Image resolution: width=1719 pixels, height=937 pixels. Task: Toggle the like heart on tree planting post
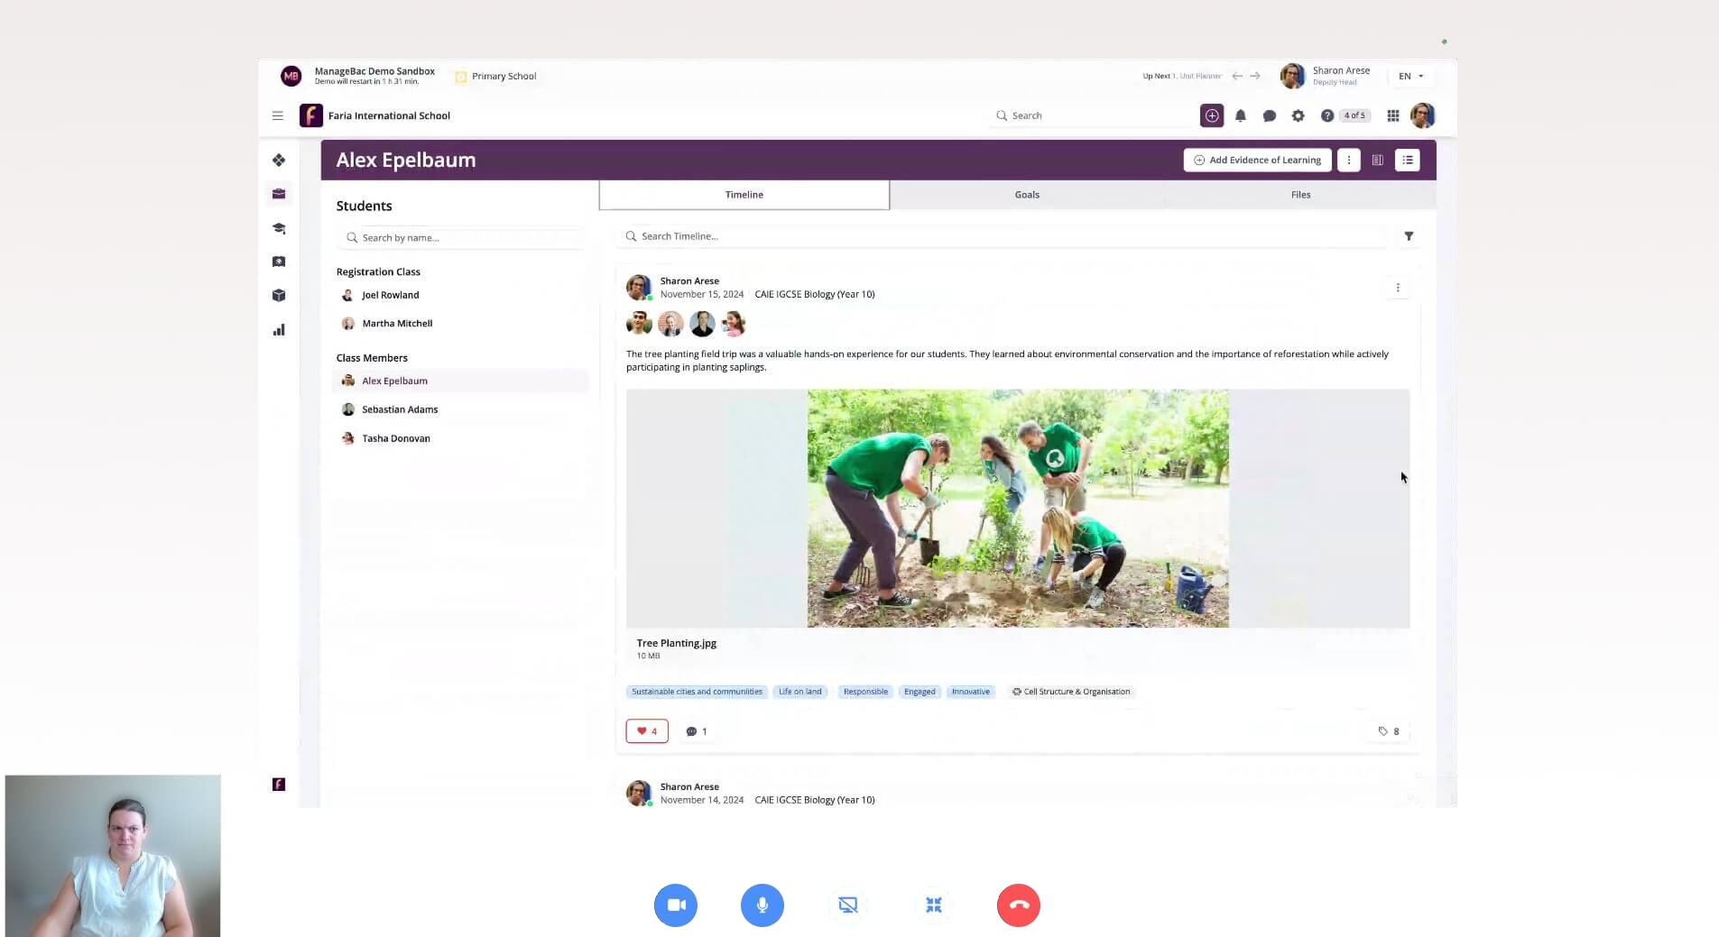(x=647, y=731)
